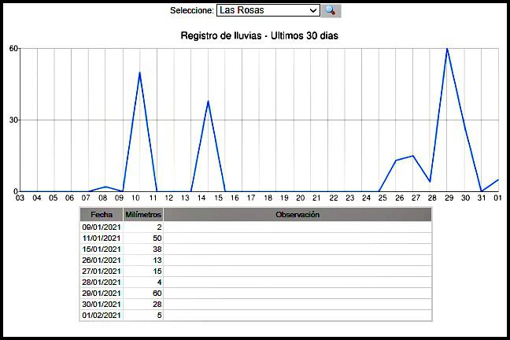510x340 pixels.
Task: Click the Observación column header
Action: [297, 215]
